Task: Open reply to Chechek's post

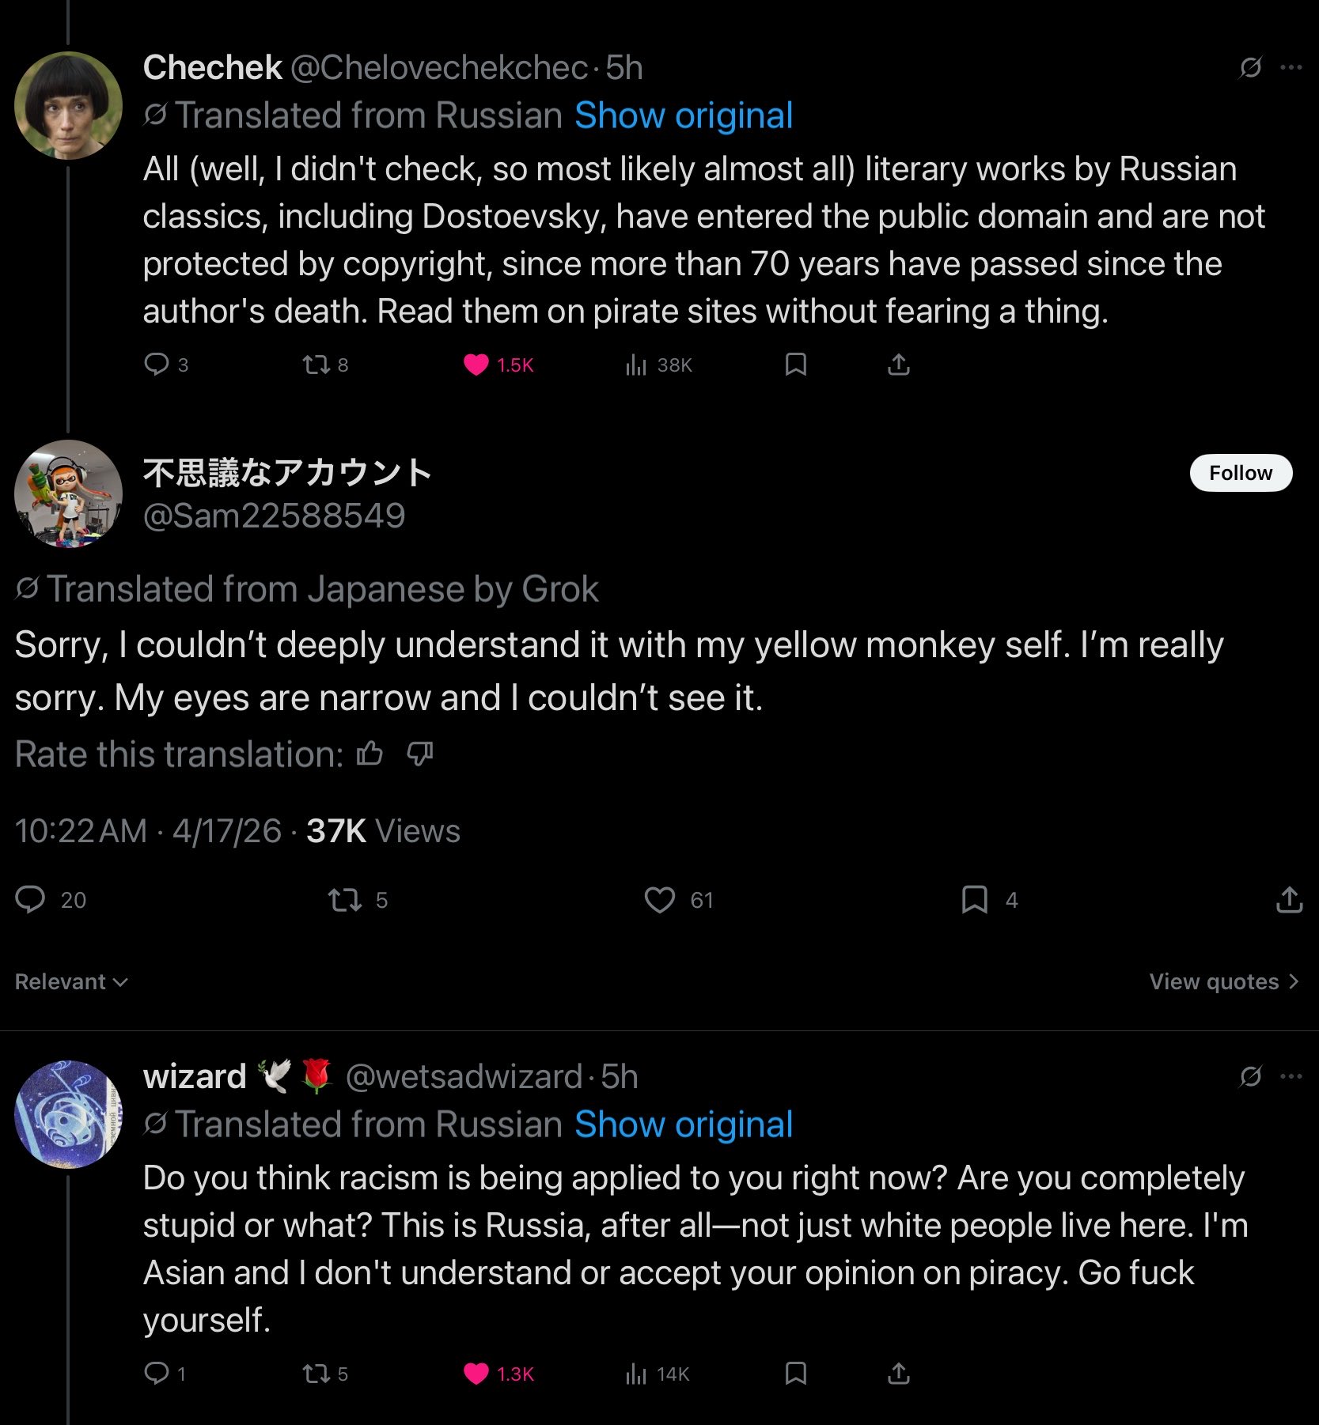Action: pos(157,365)
